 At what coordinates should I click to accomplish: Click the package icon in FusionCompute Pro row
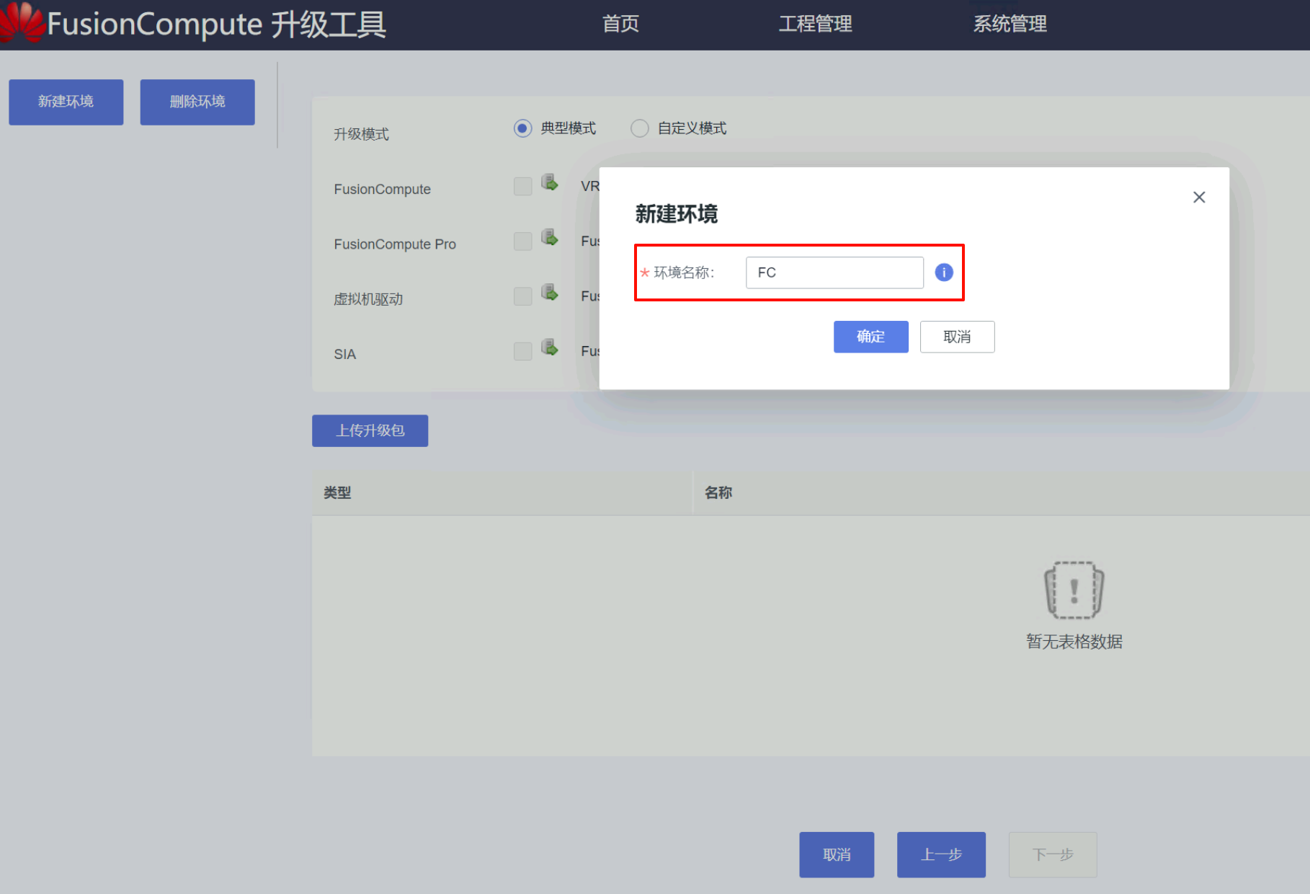(x=550, y=238)
